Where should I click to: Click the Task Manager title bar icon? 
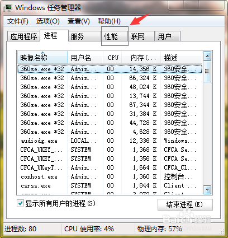8,8
